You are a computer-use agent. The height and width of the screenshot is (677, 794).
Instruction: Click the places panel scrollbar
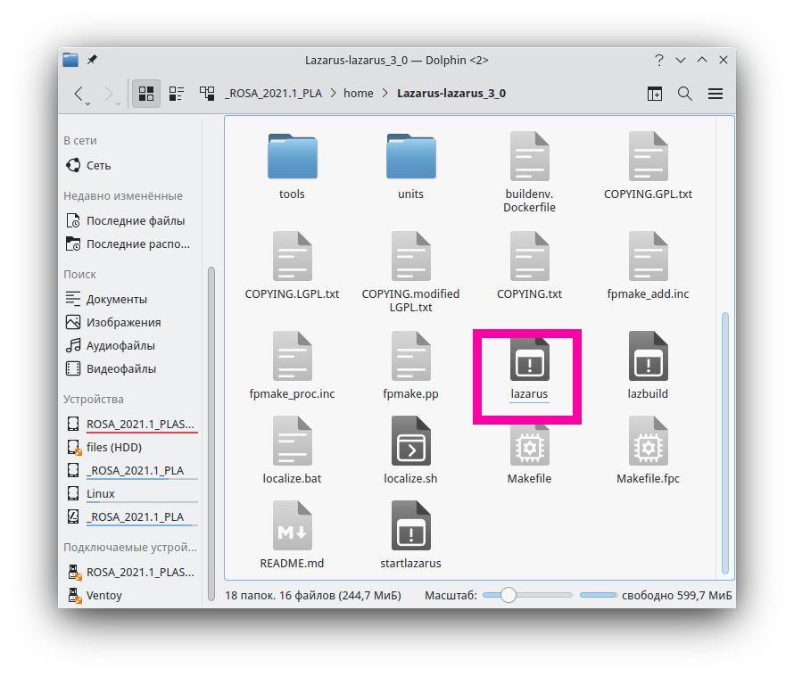pyautogui.click(x=211, y=434)
